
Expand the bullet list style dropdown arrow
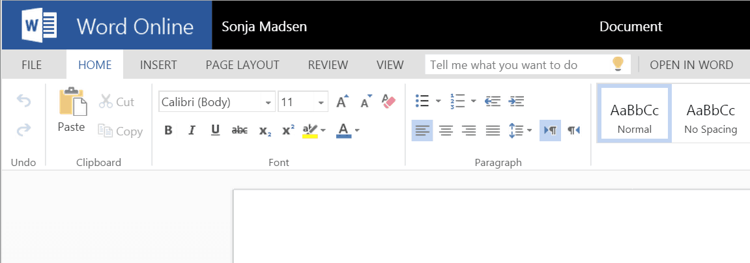point(438,102)
